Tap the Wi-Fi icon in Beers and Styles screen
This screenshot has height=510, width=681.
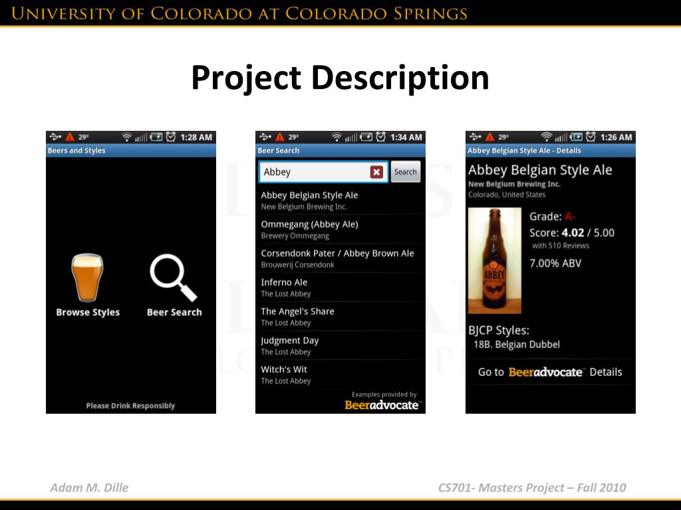(126, 137)
